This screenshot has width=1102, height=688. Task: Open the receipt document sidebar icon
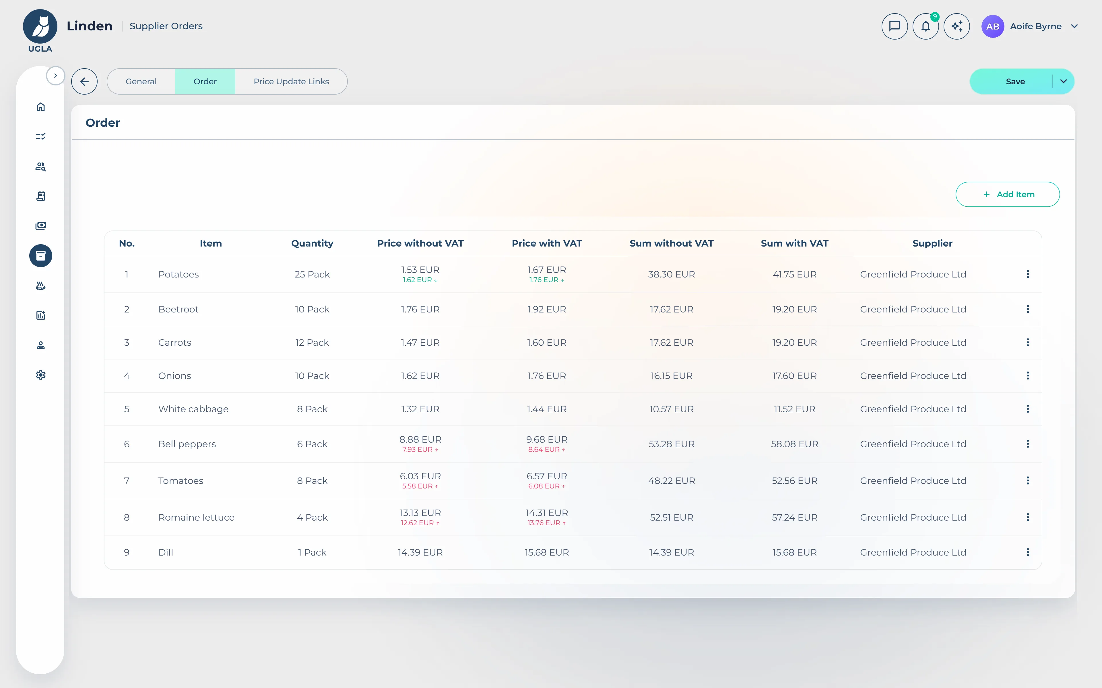click(40, 196)
